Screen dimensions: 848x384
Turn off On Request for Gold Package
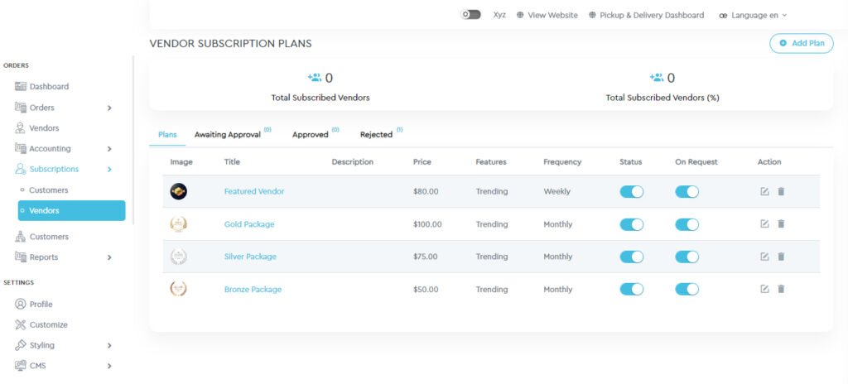pos(687,224)
